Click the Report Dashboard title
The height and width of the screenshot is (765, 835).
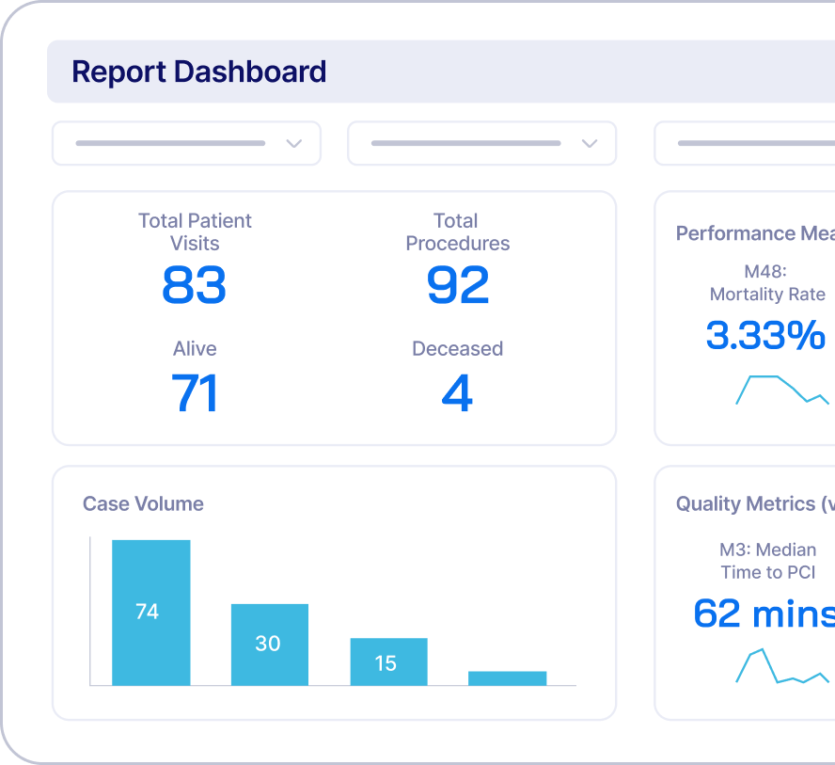[x=199, y=72]
